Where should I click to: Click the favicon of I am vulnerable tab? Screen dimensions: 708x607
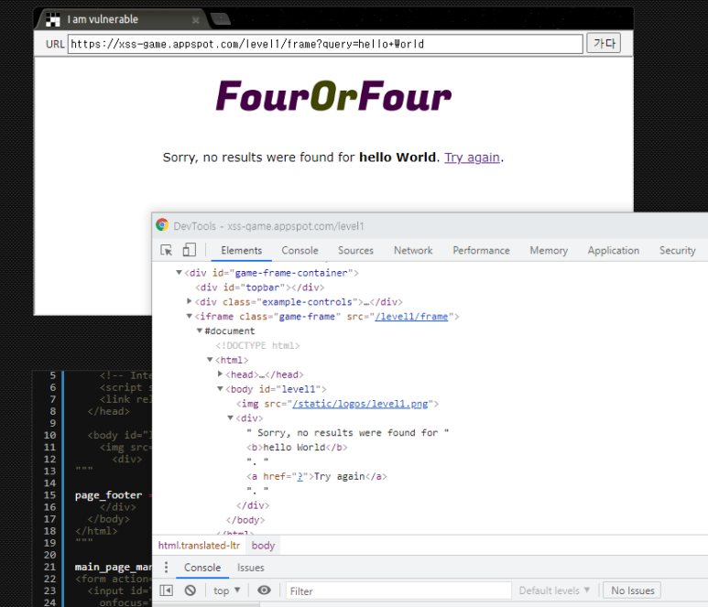coord(53,19)
